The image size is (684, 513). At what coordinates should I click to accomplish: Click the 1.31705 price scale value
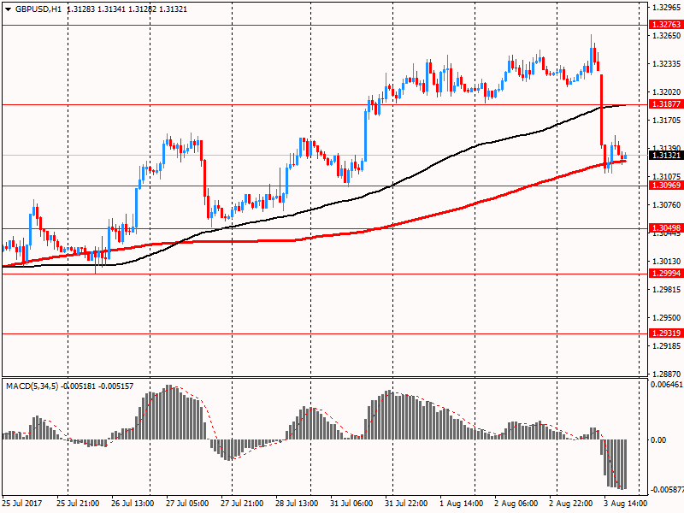(666, 121)
